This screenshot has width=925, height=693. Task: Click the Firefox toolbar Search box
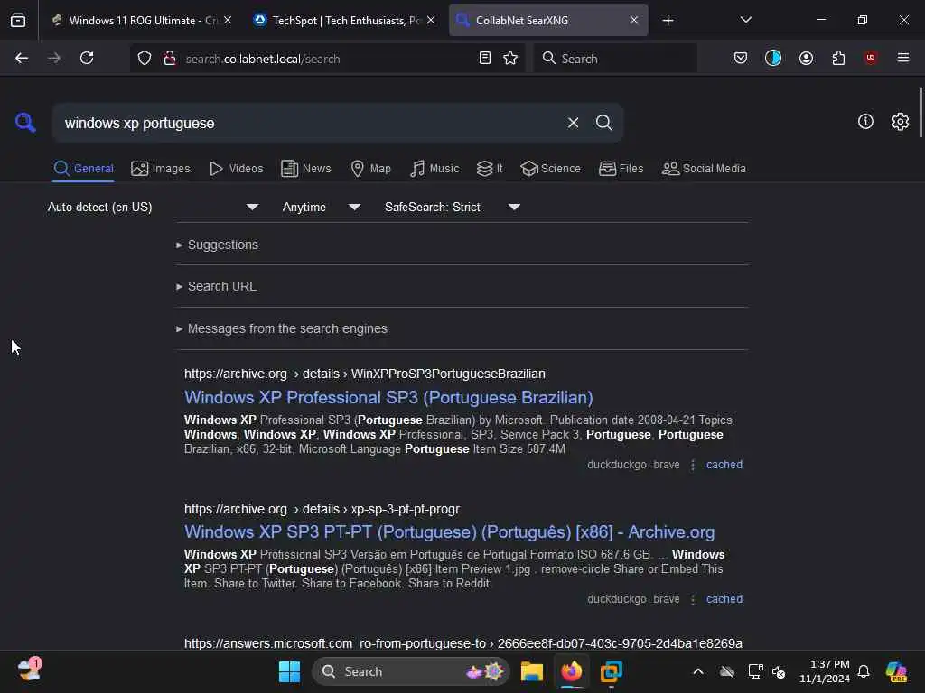coord(614,59)
